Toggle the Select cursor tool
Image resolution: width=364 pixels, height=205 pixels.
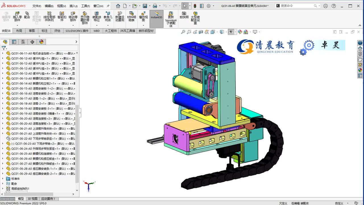pyautogui.click(x=185, y=6)
